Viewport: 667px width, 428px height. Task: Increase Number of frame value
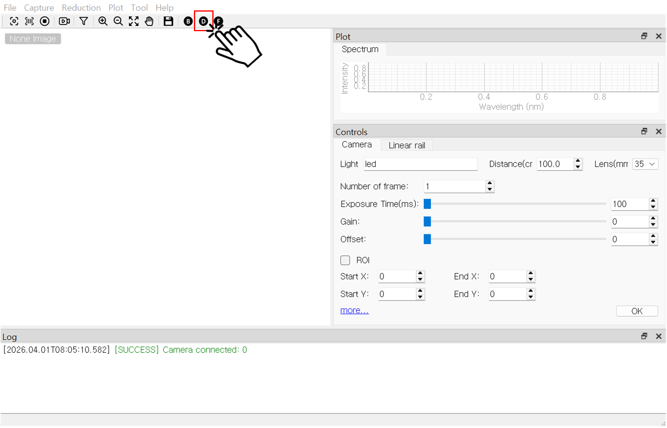point(489,183)
